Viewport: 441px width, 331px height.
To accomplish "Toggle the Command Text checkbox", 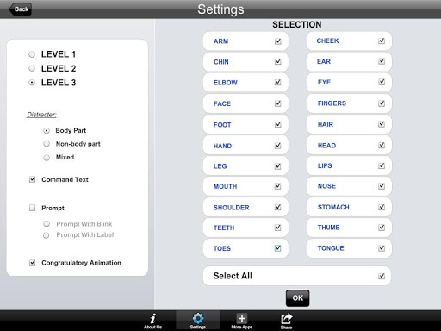I will [x=32, y=179].
